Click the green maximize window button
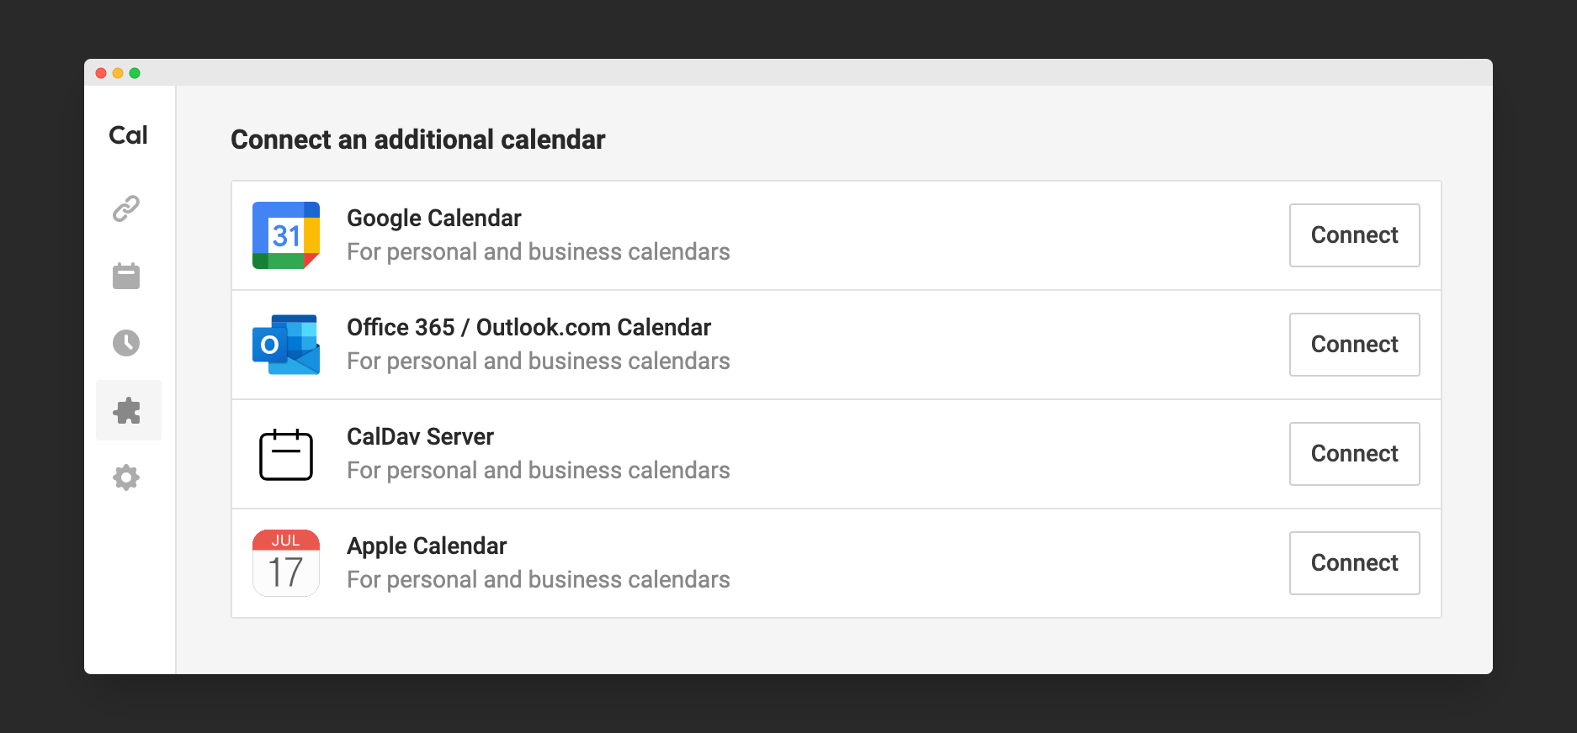The width and height of the screenshot is (1577, 733). click(135, 73)
